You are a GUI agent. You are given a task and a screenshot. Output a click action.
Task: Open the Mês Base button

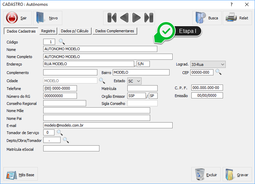[x=21, y=175]
